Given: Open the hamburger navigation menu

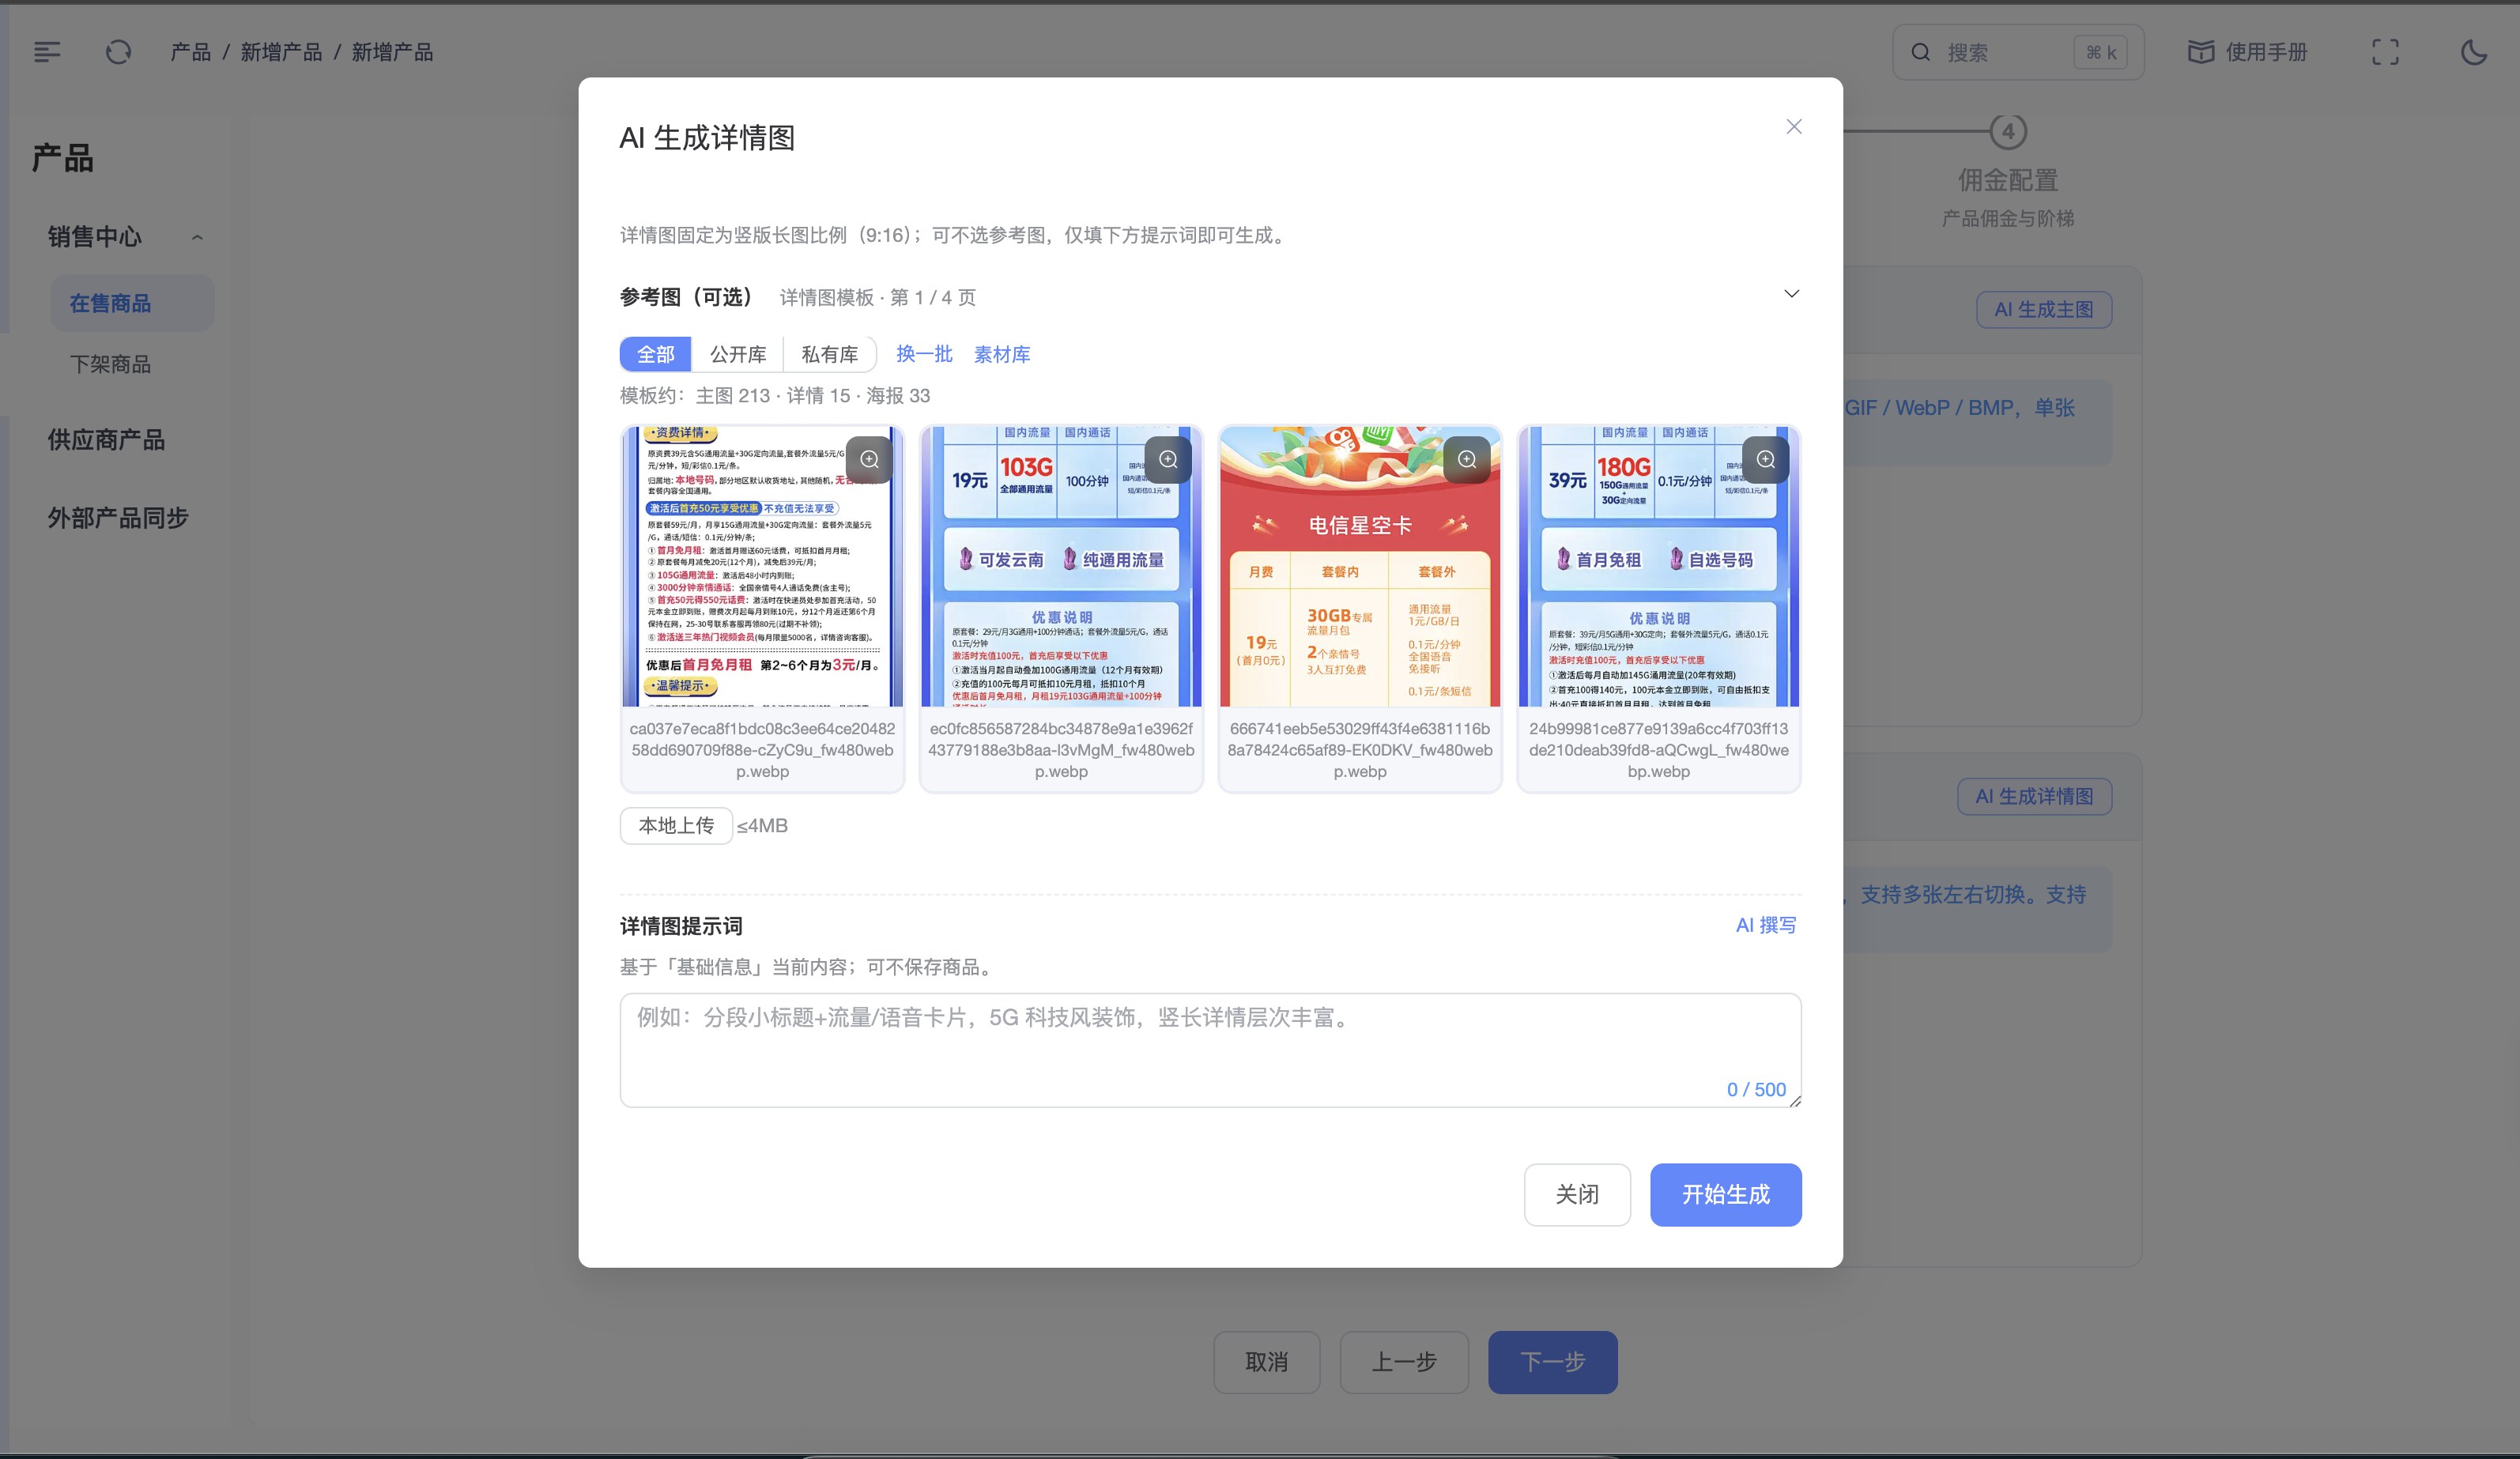Looking at the screenshot, I should coord(46,51).
